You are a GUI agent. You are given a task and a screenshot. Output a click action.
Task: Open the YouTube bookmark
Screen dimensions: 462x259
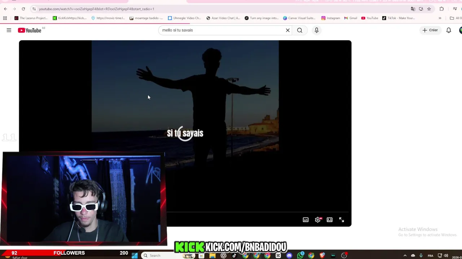pos(370,18)
